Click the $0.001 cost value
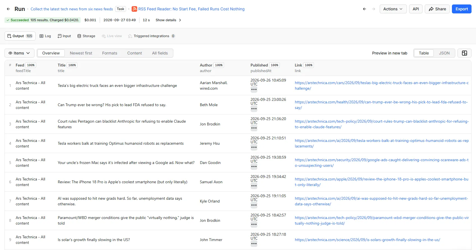Screen dimensions: 476x250 click(x=90, y=20)
